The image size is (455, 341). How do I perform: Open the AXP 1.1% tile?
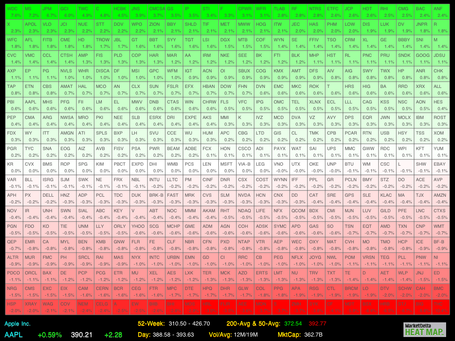click(14, 74)
